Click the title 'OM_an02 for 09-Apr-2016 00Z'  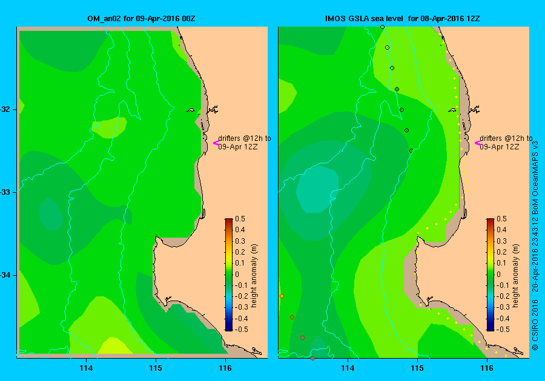point(141,19)
